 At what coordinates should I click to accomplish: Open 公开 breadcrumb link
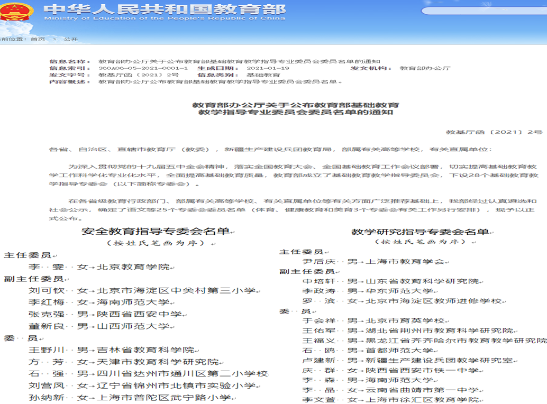pos(71,39)
